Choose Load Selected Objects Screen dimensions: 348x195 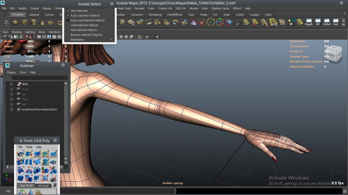[x=84, y=25]
